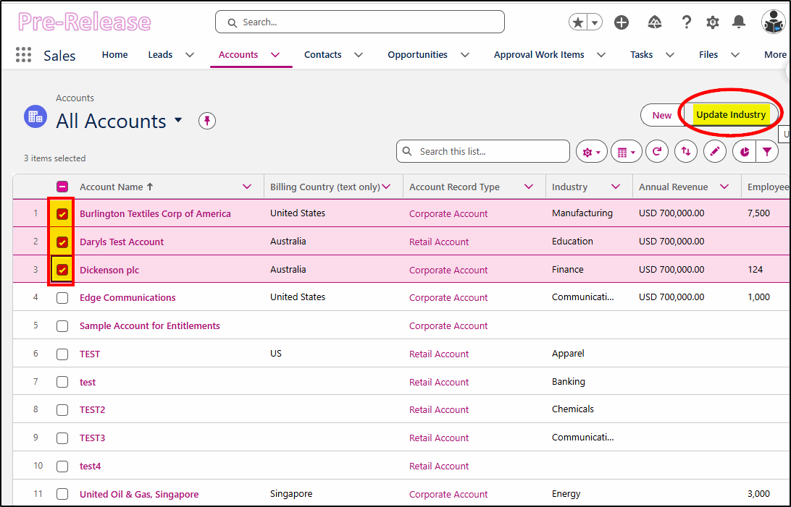The width and height of the screenshot is (791, 507).
Task: Open the Burlington Textiles Corp of America account
Action: tap(155, 213)
